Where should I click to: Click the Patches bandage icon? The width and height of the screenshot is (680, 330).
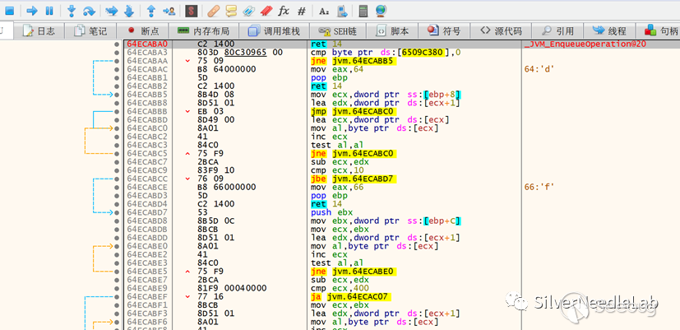tap(213, 11)
